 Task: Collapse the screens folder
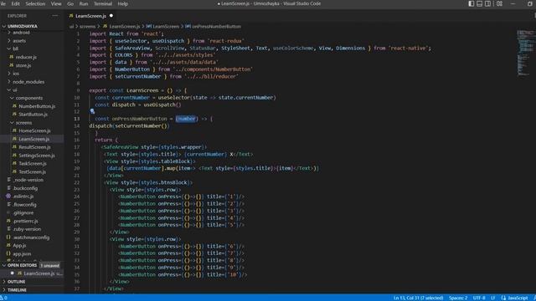[x=32, y=123]
